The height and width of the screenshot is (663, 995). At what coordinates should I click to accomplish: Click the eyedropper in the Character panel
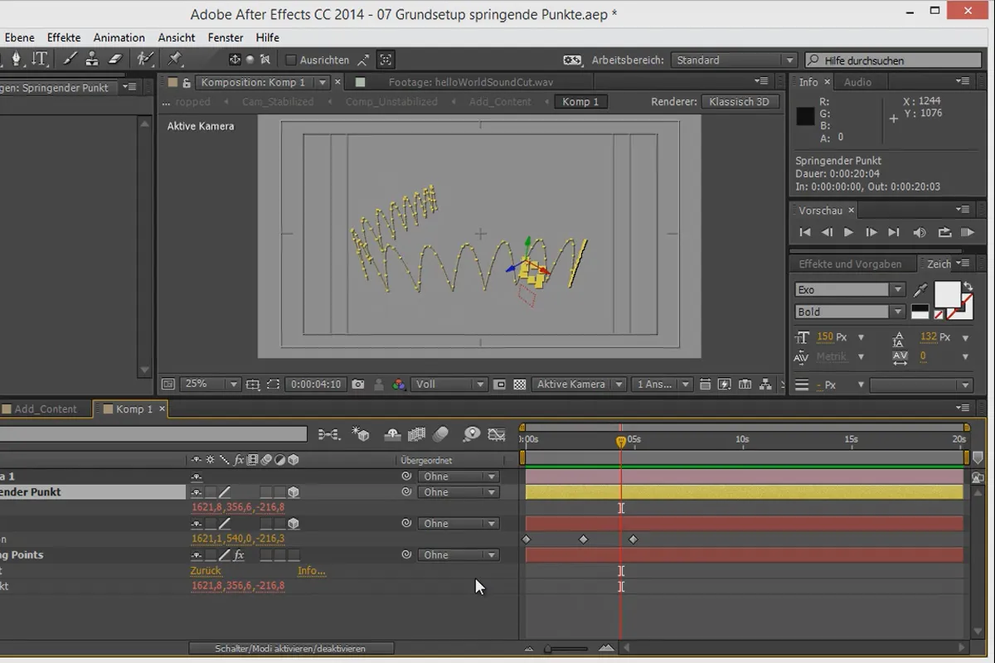tap(920, 290)
